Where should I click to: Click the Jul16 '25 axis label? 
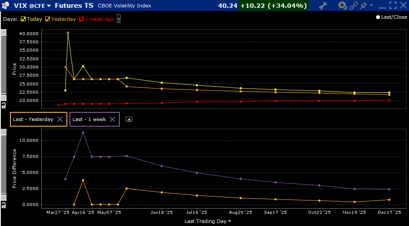click(197, 213)
